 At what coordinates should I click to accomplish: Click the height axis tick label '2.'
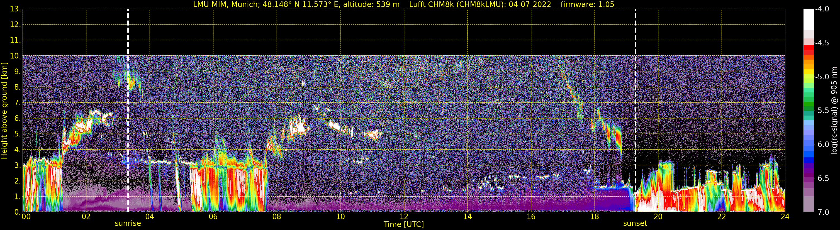tap(18, 181)
